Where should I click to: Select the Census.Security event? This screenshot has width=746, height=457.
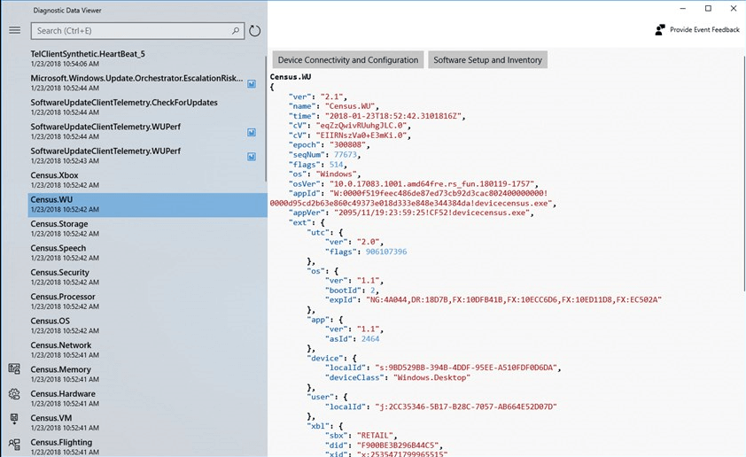coord(147,277)
